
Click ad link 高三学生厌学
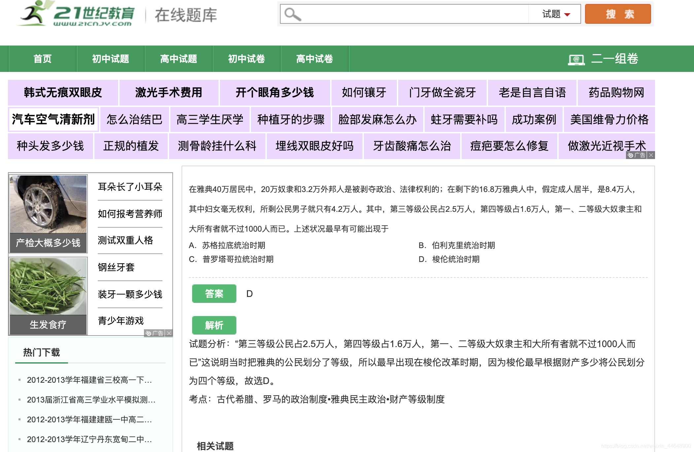pos(210,119)
